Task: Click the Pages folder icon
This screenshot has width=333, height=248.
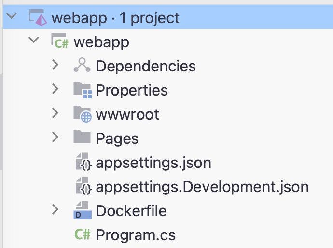Action: (x=82, y=138)
